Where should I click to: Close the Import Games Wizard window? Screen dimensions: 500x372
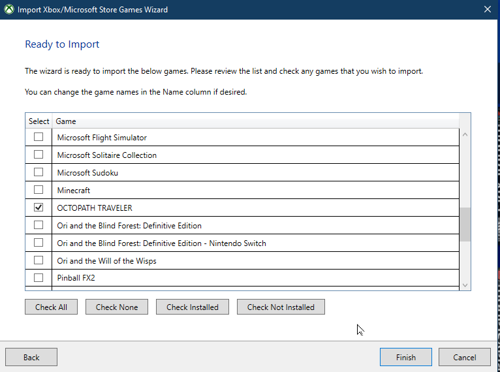(487, 9)
